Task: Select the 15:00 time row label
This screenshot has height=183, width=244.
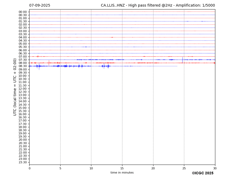Action: point(23,108)
